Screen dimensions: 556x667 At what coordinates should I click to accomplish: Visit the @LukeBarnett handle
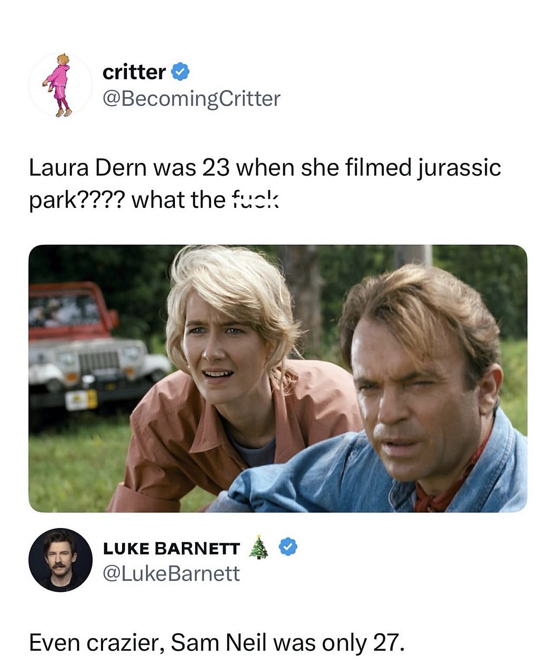(x=171, y=573)
